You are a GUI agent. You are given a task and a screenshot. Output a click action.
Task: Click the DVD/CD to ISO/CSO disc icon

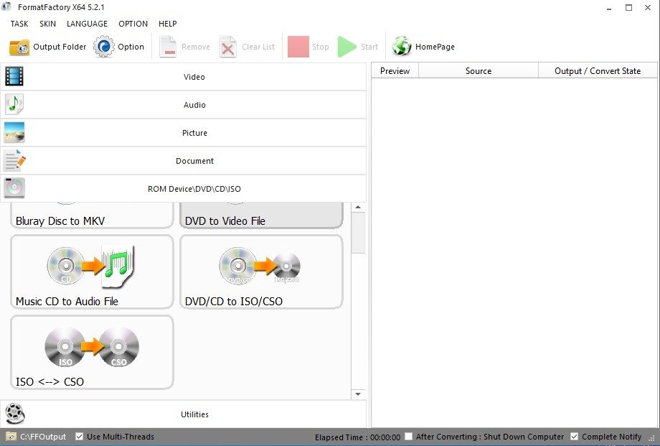[x=260, y=266]
